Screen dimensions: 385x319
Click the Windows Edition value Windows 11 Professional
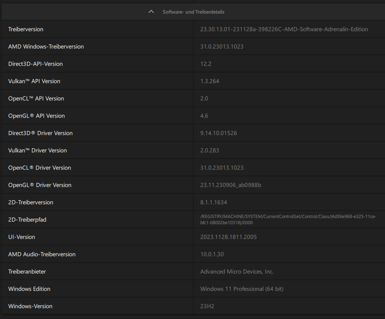click(242, 289)
